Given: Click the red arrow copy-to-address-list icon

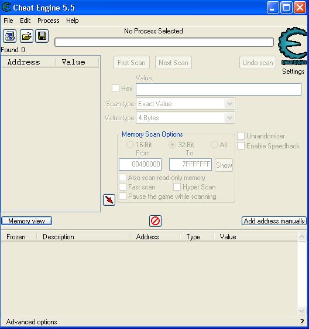Looking at the screenshot, I should click(109, 200).
